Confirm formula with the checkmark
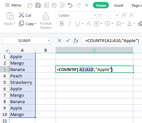The height and width of the screenshot is (123, 142). 68,40
